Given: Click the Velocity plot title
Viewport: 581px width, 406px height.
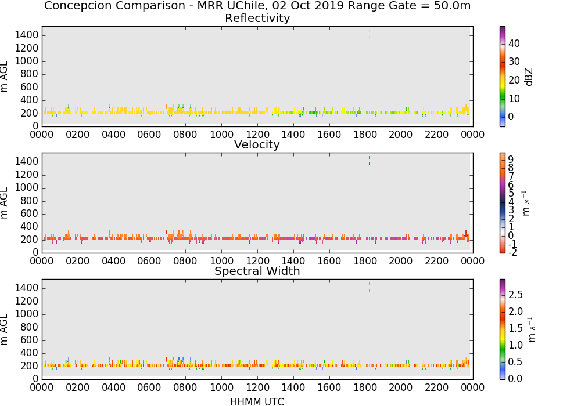Looking at the screenshot, I should [257, 144].
